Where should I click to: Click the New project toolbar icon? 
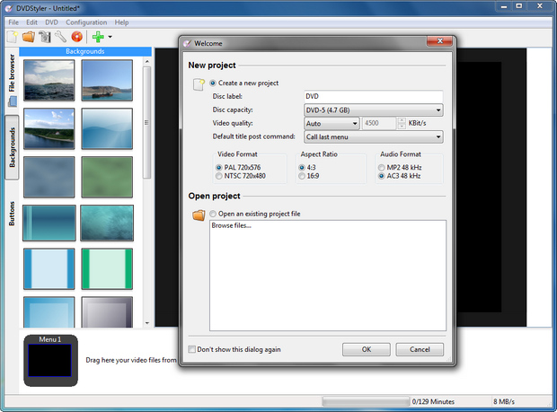tap(13, 37)
